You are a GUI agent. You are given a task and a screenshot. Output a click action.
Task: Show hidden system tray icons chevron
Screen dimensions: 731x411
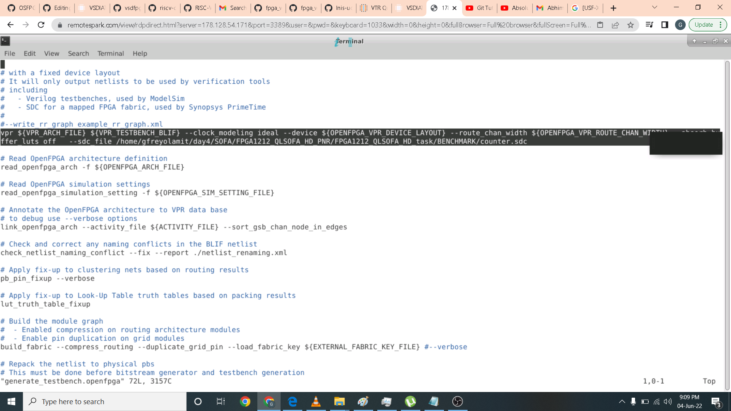coord(622,401)
